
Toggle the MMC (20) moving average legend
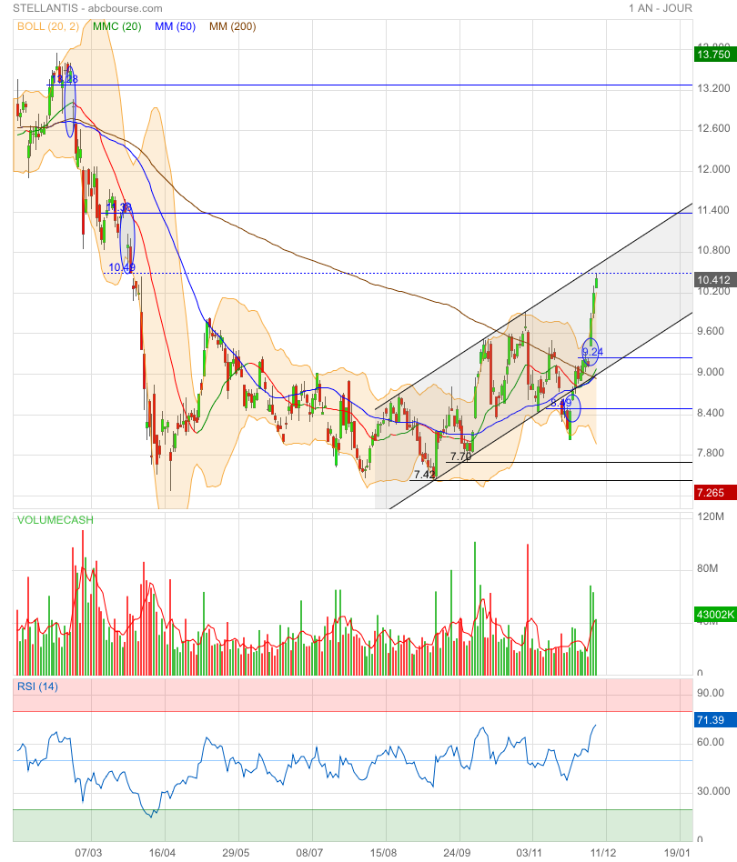(117, 27)
